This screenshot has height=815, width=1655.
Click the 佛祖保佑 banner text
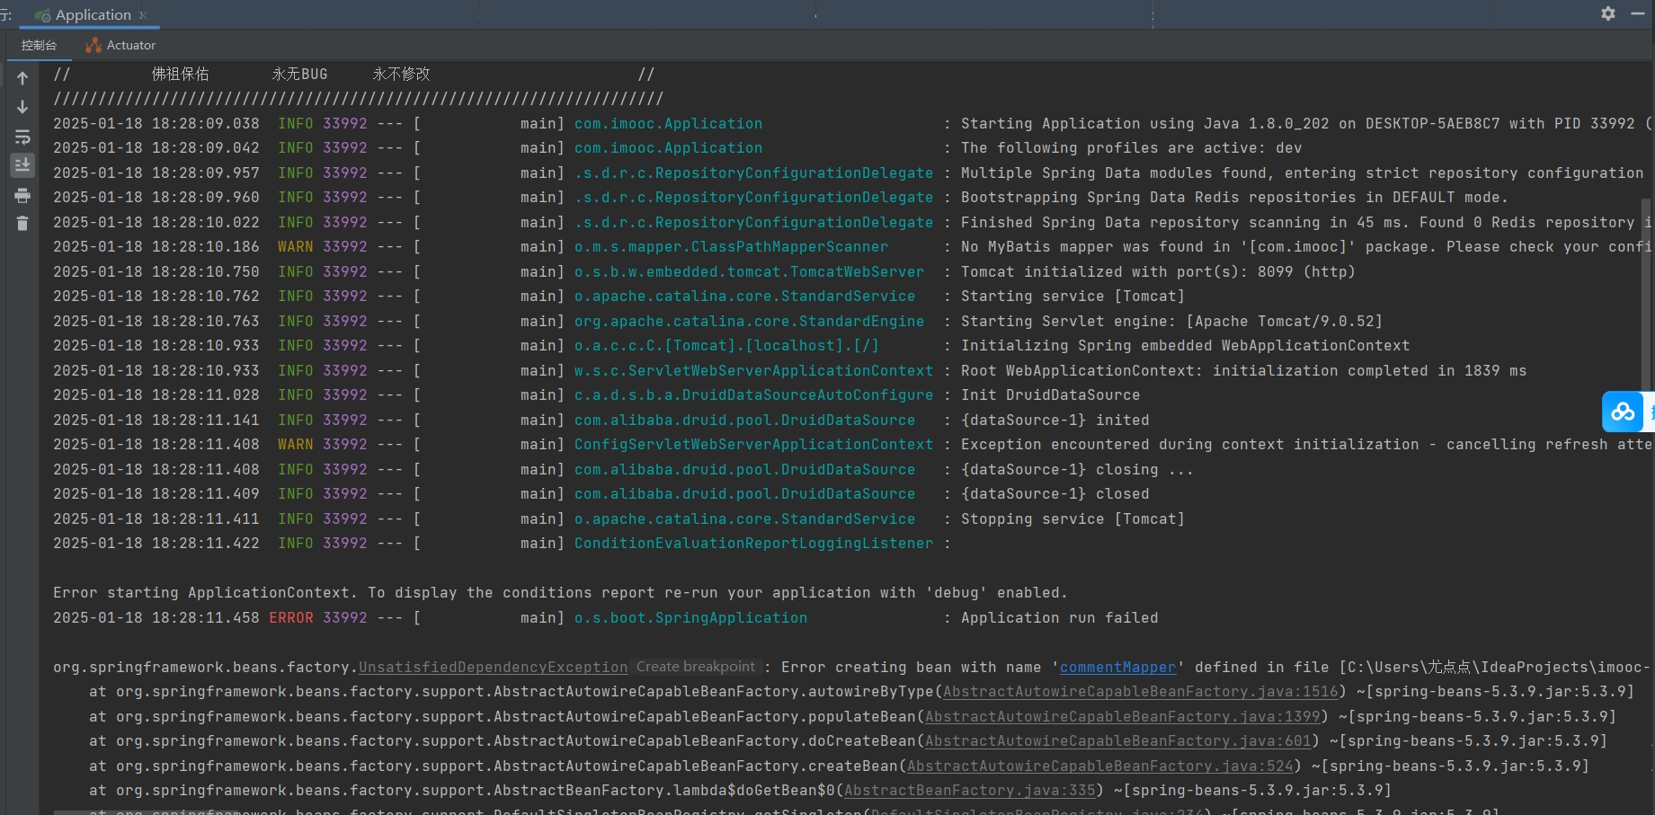pos(180,74)
